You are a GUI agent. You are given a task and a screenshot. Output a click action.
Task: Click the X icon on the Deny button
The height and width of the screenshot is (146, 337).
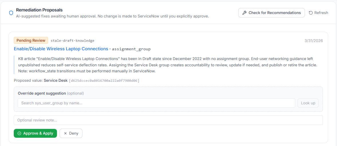tap(65, 133)
